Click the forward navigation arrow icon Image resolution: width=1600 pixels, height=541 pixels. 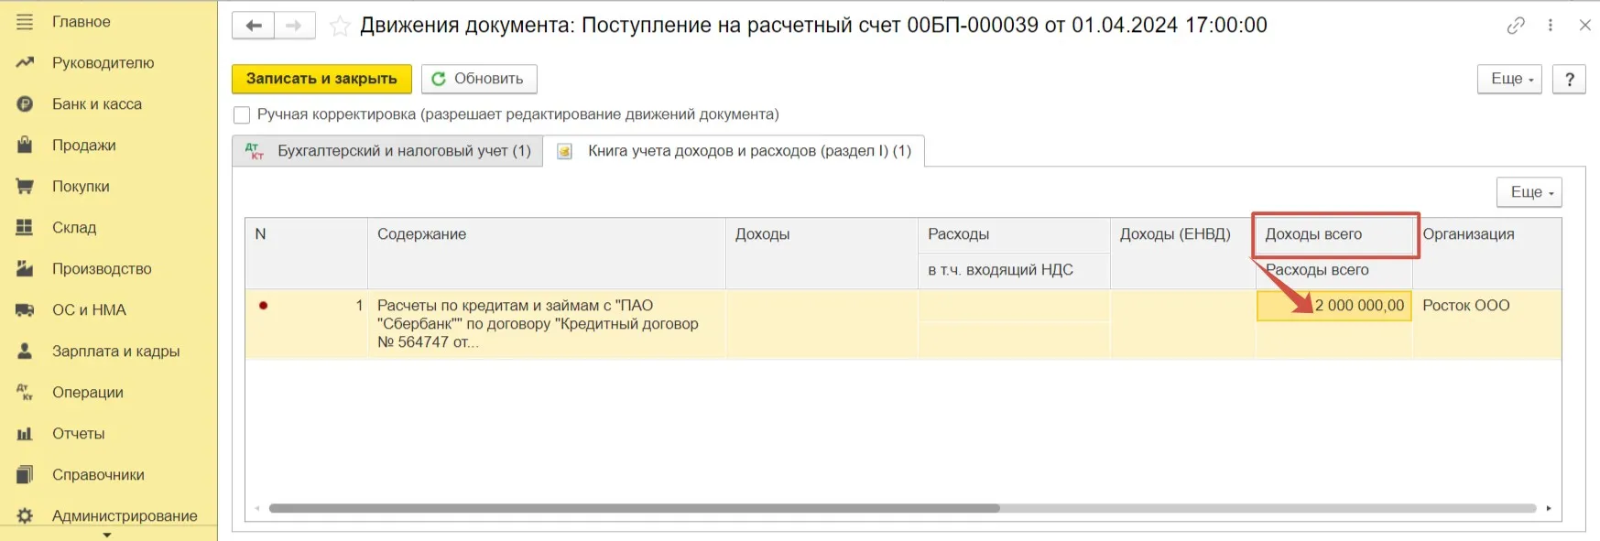click(x=294, y=26)
